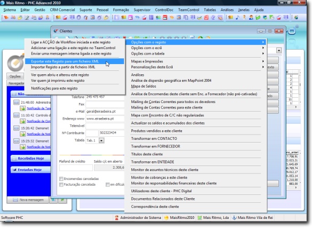Choose Transformar em FORNECEDOR
Viewport: 312px width, 228px height.
155,146
